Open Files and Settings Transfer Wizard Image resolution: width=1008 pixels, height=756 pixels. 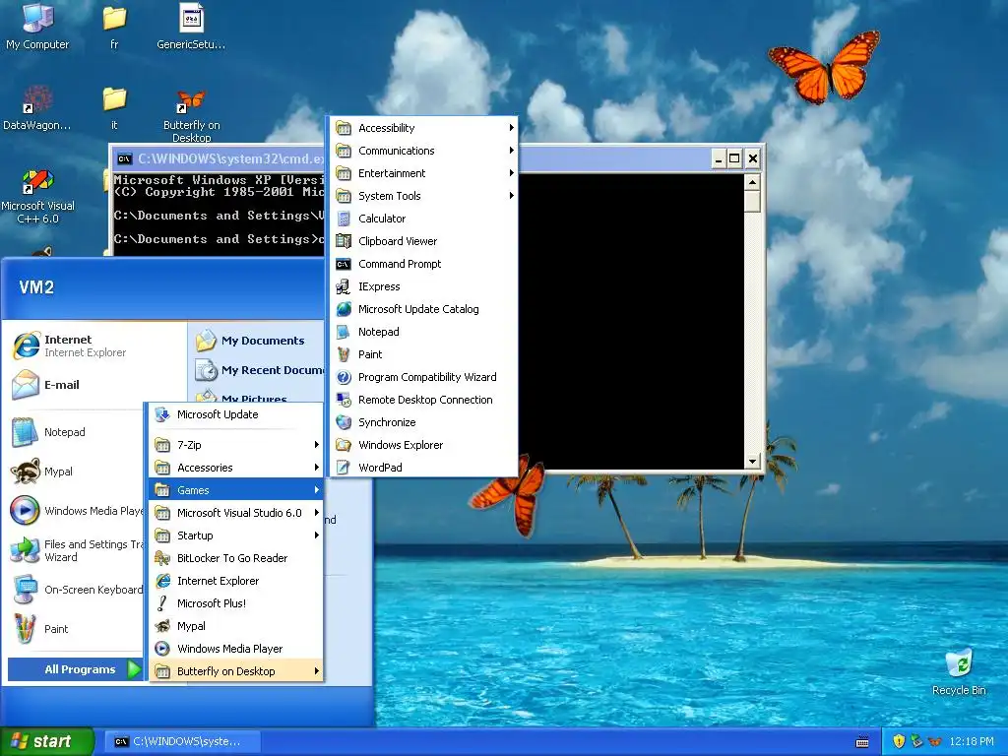pos(76,550)
